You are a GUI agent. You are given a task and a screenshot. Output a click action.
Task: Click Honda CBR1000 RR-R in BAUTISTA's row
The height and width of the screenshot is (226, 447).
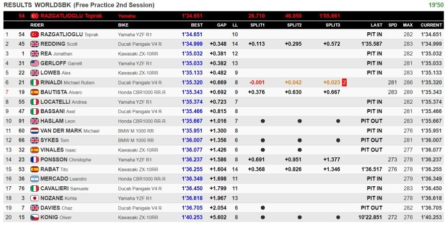click(x=142, y=92)
